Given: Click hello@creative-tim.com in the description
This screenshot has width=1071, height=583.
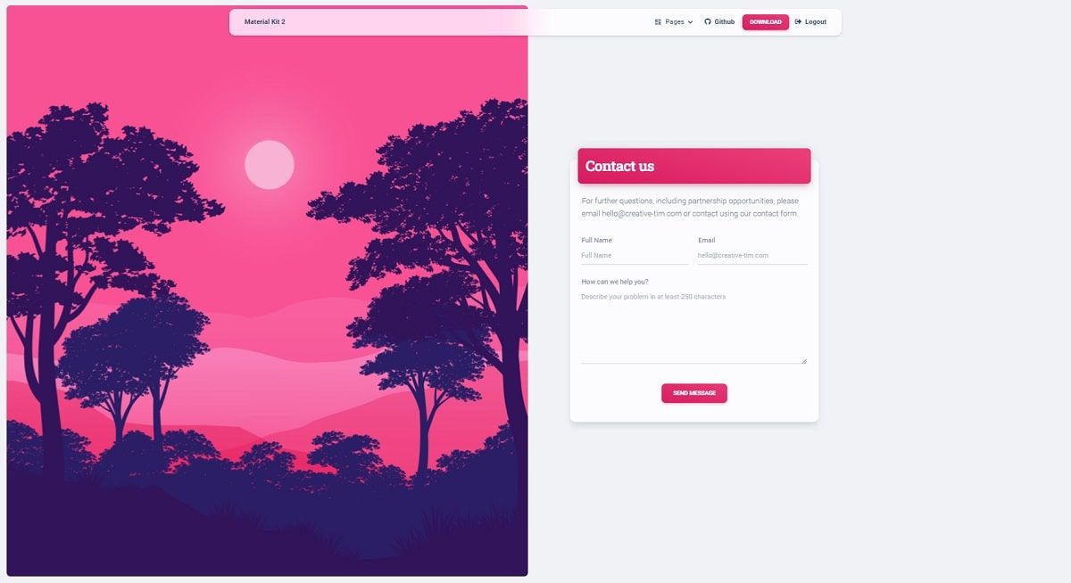Looking at the screenshot, I should (642, 214).
